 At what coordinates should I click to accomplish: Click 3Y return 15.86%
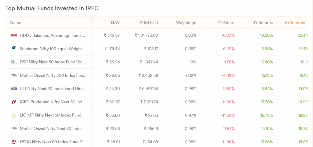266,62
